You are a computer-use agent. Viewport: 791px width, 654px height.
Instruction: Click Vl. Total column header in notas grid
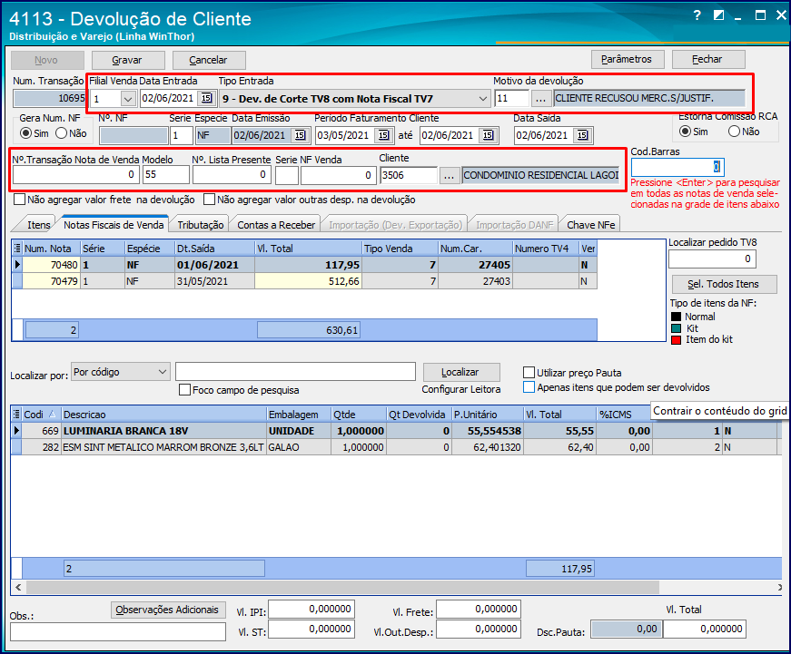tap(308, 249)
